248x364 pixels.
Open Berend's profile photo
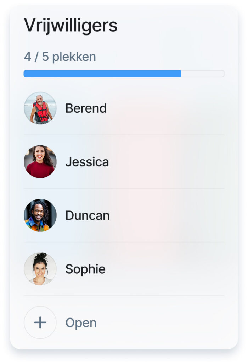tap(40, 108)
